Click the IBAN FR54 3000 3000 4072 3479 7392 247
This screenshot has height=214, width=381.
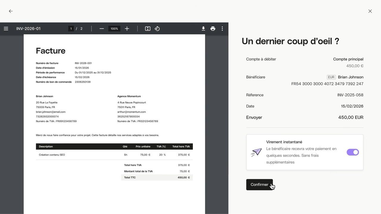coord(327,84)
